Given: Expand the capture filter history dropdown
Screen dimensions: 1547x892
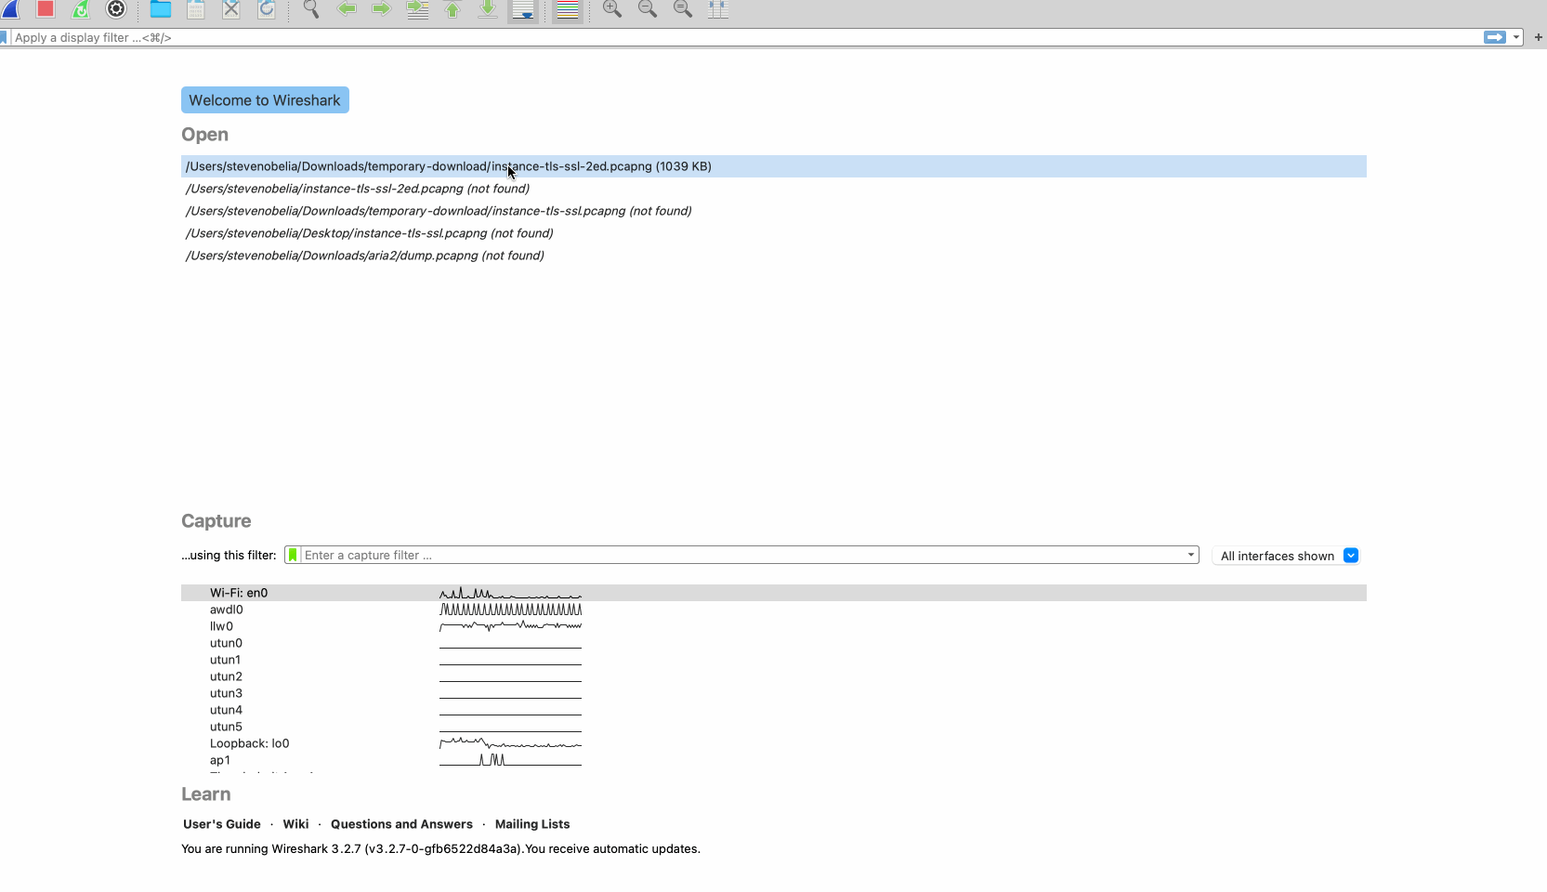Looking at the screenshot, I should click(x=1190, y=556).
